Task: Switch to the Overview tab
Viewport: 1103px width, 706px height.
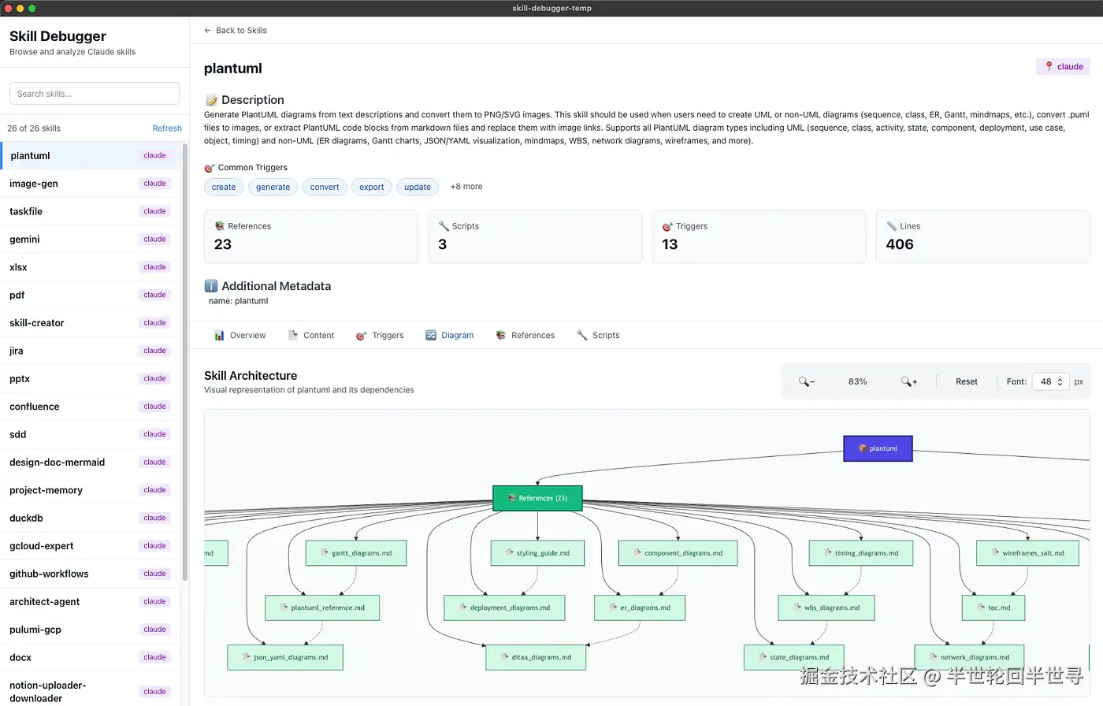Action: point(240,336)
